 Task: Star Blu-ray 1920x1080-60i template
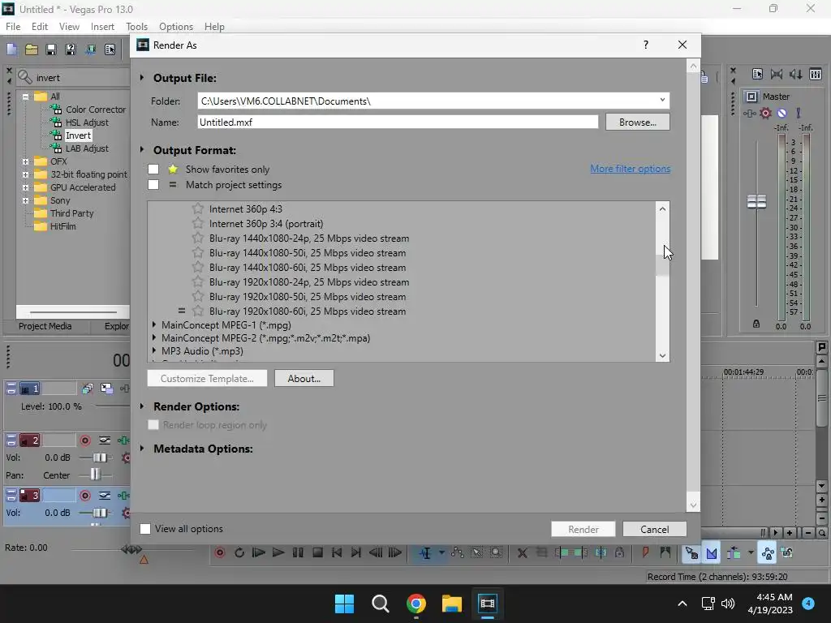click(x=198, y=311)
